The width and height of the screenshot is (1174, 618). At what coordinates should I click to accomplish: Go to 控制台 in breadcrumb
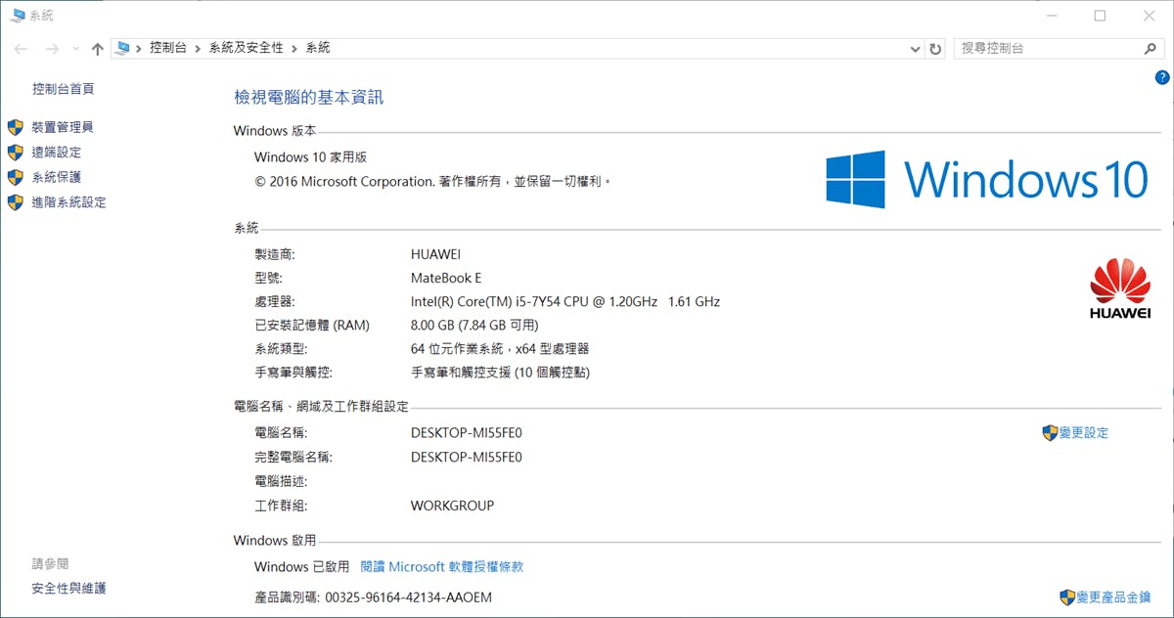point(168,48)
